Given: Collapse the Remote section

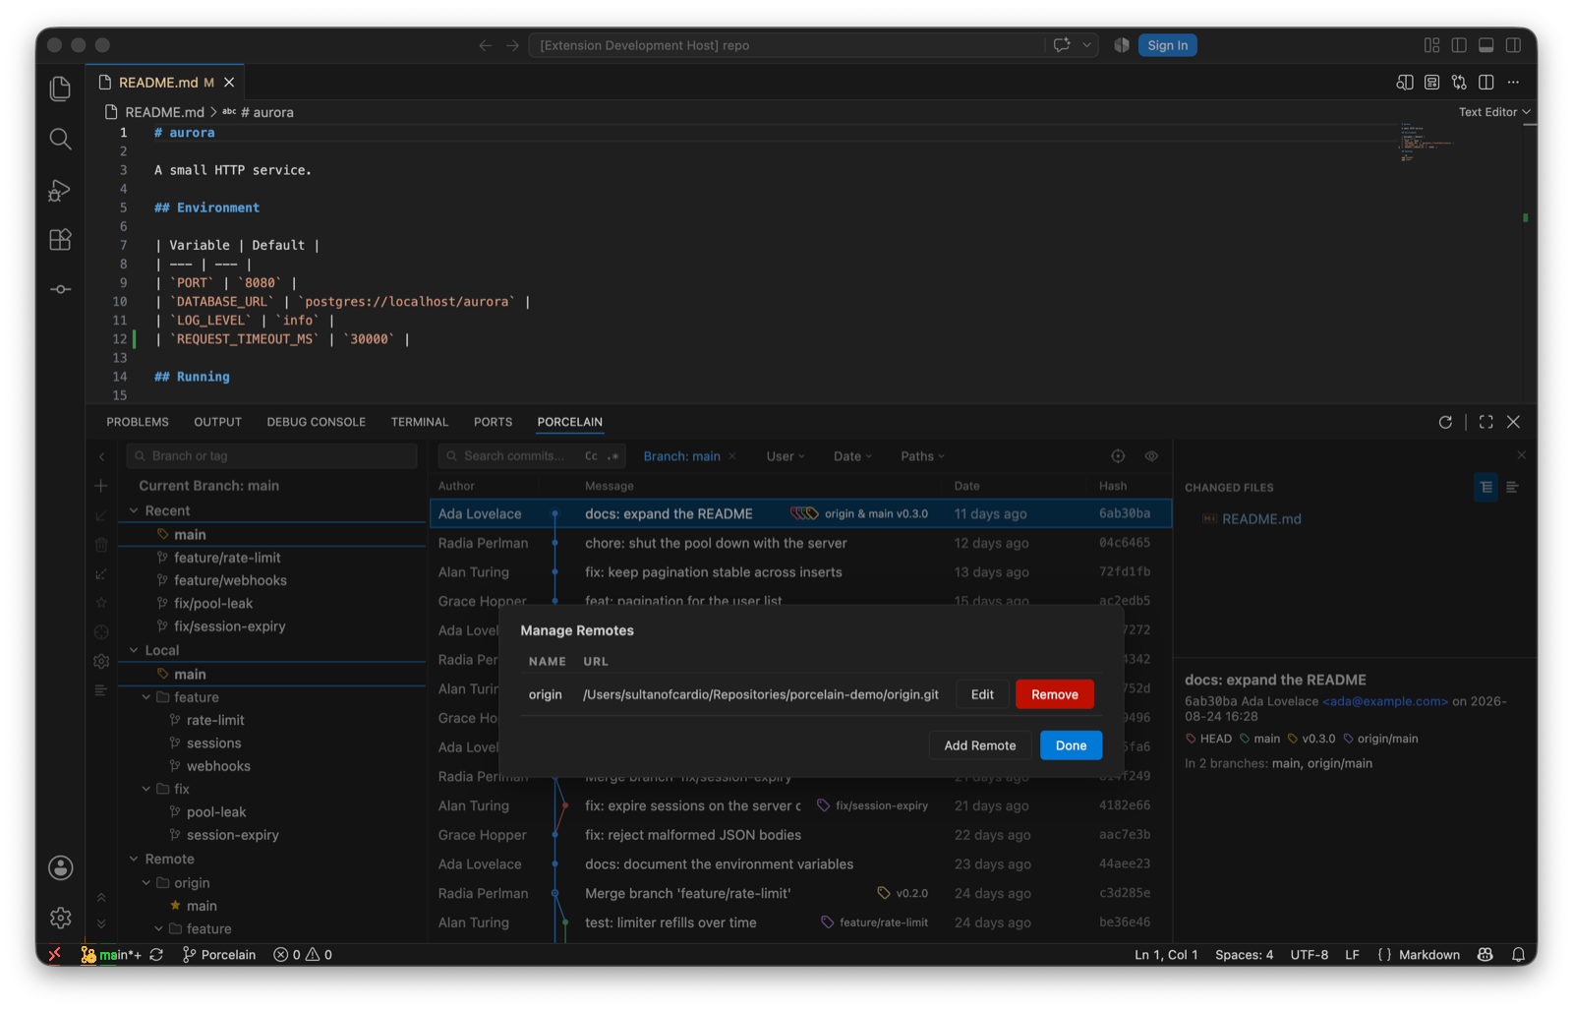Looking at the screenshot, I should 135,859.
